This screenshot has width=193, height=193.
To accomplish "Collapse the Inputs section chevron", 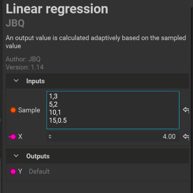I will [16, 81].
